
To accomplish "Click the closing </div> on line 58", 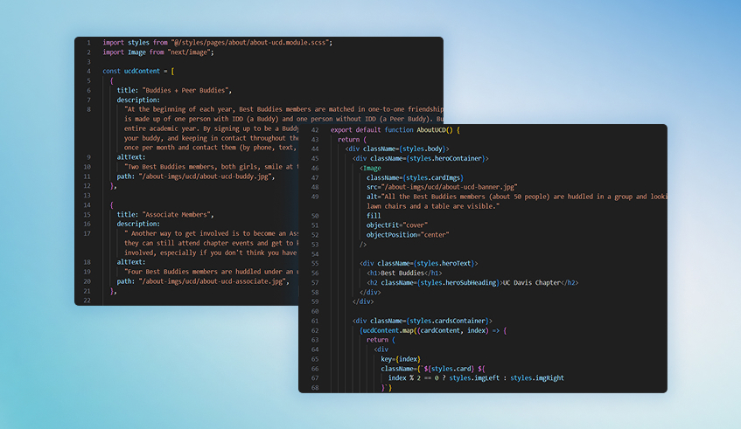I will click(370, 292).
